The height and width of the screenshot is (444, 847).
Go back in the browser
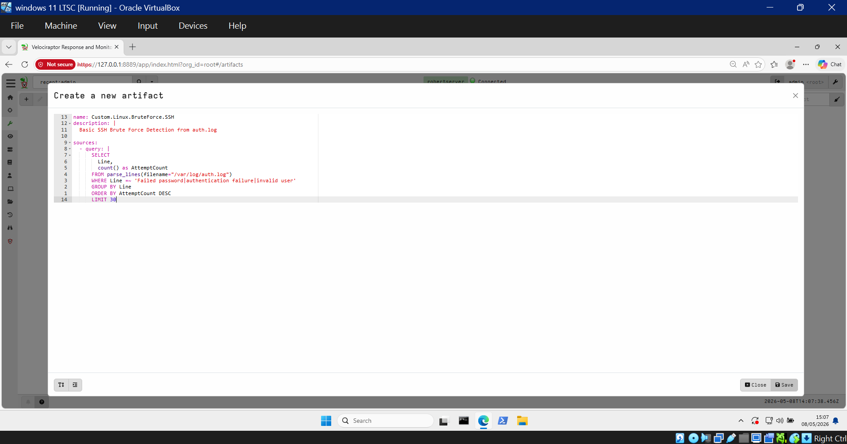9,64
